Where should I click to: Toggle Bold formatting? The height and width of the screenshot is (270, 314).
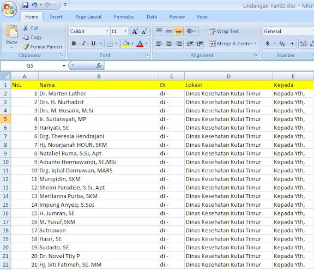pyautogui.click(x=74, y=44)
